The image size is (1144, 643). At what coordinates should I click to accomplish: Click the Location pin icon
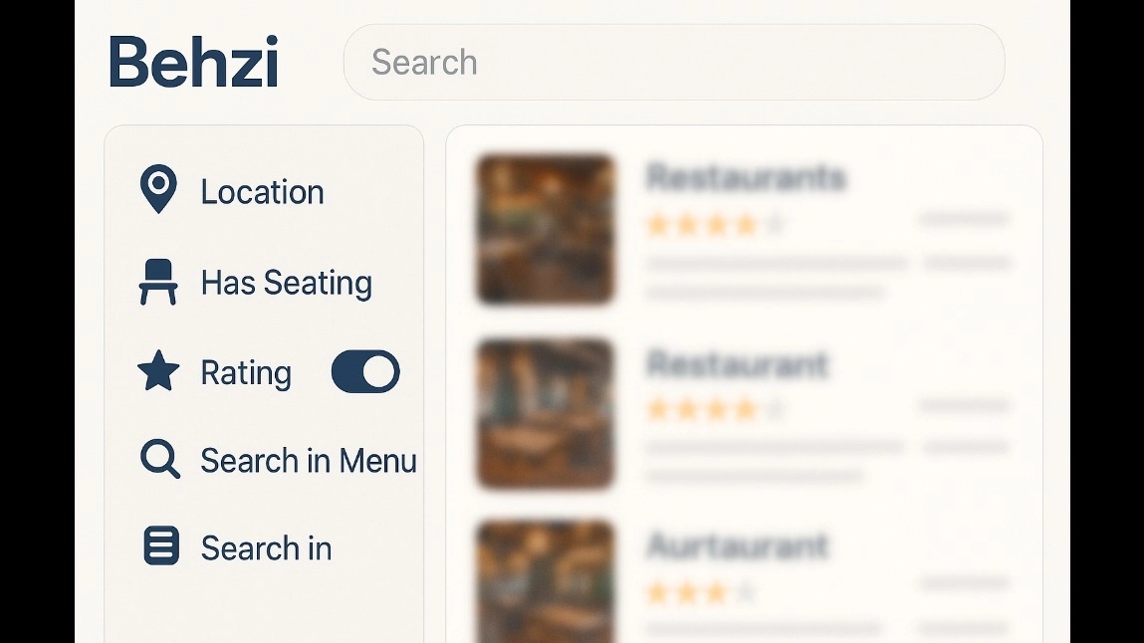pos(158,189)
